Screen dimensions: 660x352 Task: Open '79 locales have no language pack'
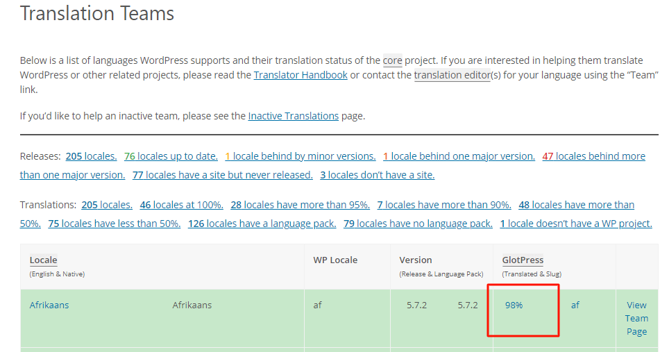tap(418, 224)
